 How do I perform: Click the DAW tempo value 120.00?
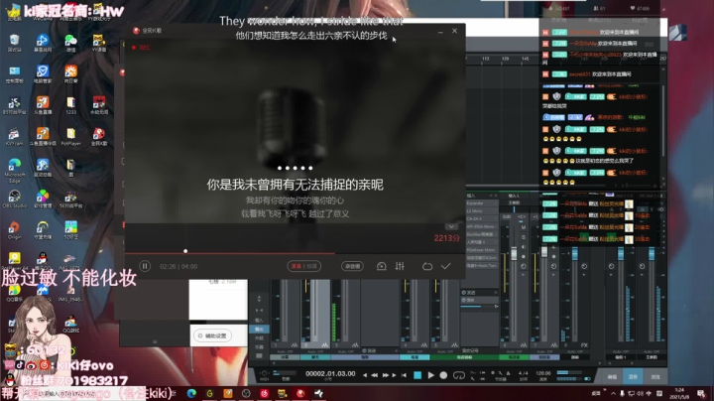pyautogui.click(x=543, y=373)
